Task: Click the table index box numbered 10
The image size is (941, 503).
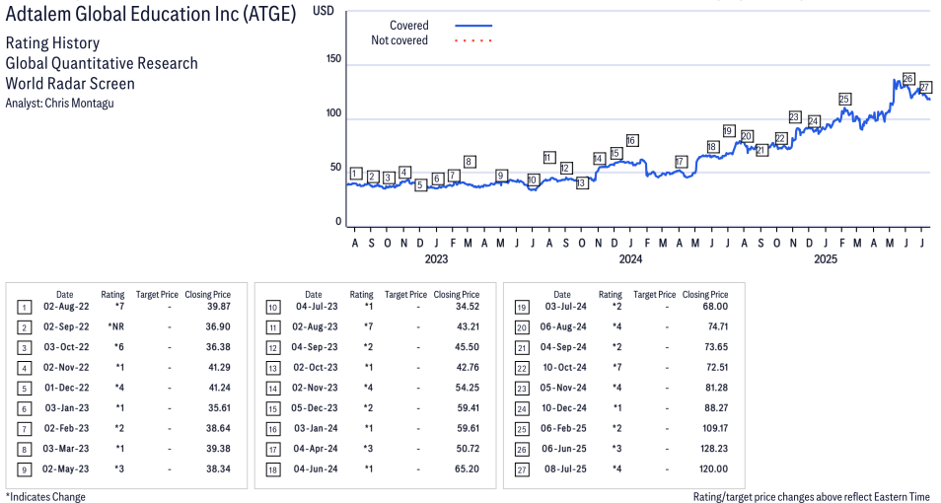Action: (x=273, y=308)
